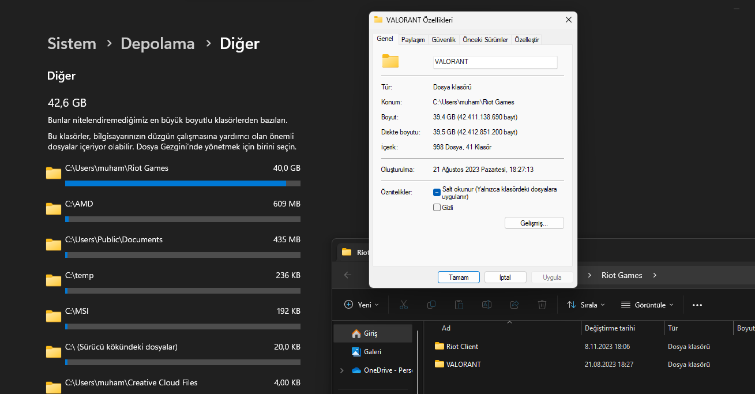Screen dimensions: 755x394
Task: Click the chevron after Riot Games in address bar
Action: coord(655,275)
